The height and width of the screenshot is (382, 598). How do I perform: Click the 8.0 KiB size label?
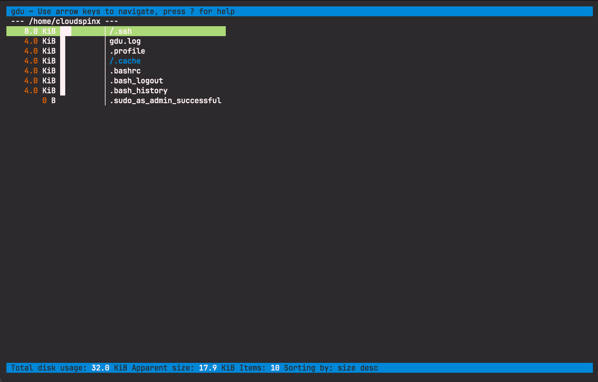[40, 31]
